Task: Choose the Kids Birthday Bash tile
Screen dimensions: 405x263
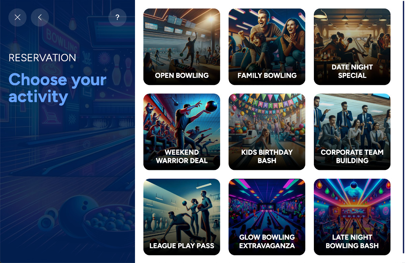Action: 267,132
